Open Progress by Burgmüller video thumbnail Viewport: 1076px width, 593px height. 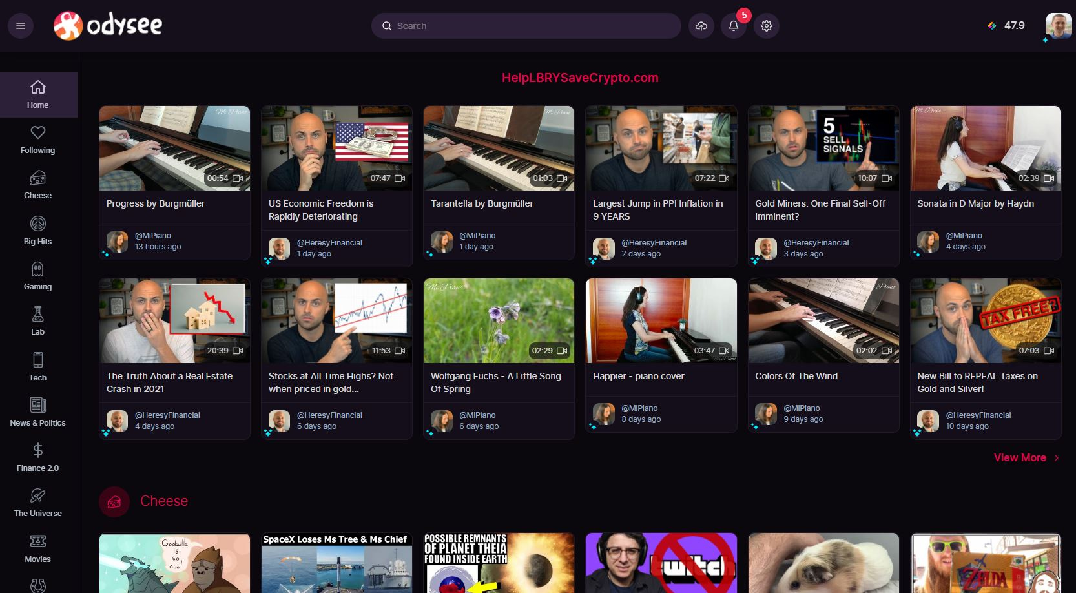(174, 148)
